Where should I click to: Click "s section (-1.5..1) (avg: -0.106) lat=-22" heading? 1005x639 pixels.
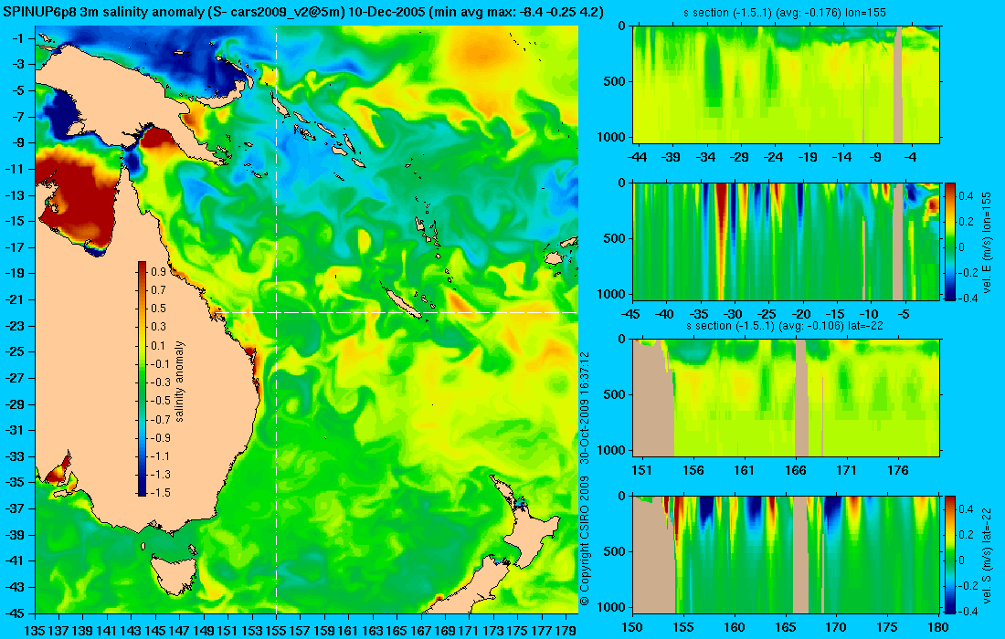click(787, 326)
